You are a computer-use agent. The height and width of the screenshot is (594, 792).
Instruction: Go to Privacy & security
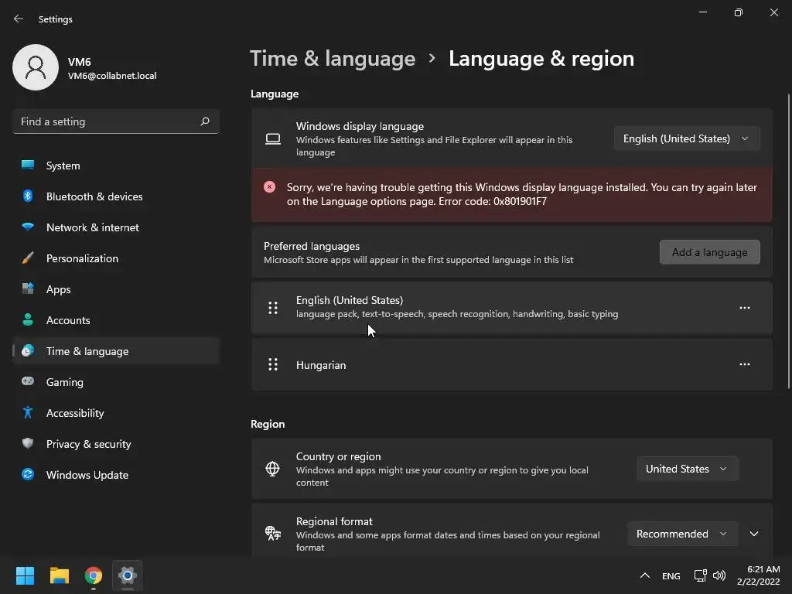[116, 443]
